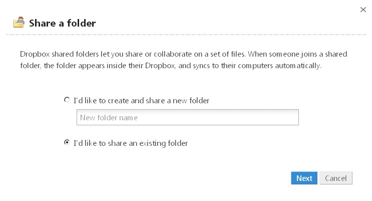Select the create and share new folder radio
Viewport: 372px width, 201px height.
click(x=67, y=100)
